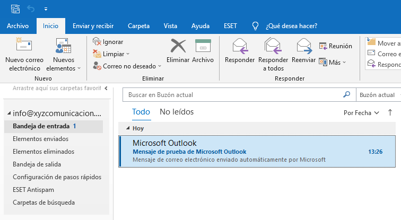The width and height of the screenshot is (401, 220).
Task: Click the magnifier search icon
Action: pyautogui.click(x=346, y=94)
